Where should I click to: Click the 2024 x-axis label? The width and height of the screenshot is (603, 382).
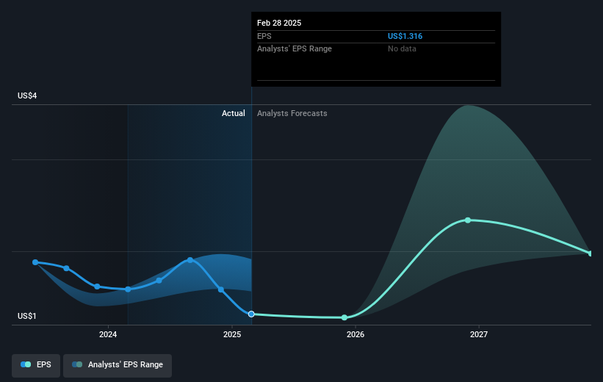point(108,334)
